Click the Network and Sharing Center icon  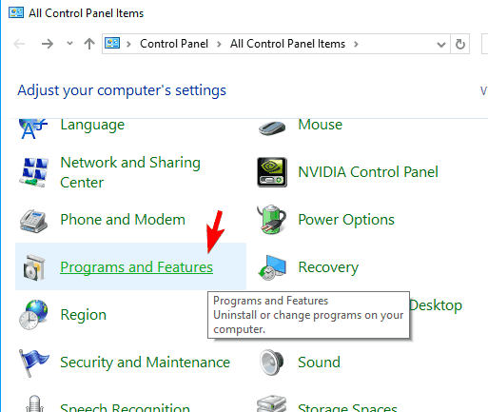point(33,172)
